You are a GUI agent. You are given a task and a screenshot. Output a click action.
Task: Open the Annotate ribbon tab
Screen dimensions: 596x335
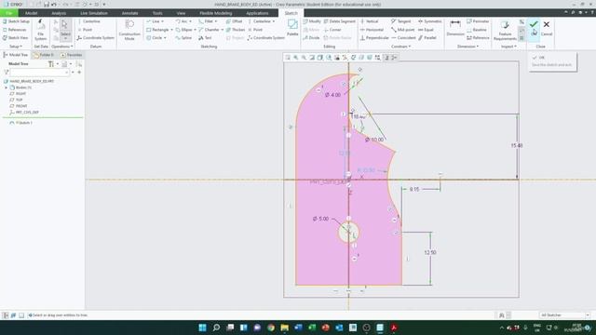pyautogui.click(x=129, y=13)
